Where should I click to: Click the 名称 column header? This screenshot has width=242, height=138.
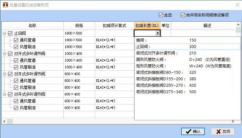[x=32, y=25]
